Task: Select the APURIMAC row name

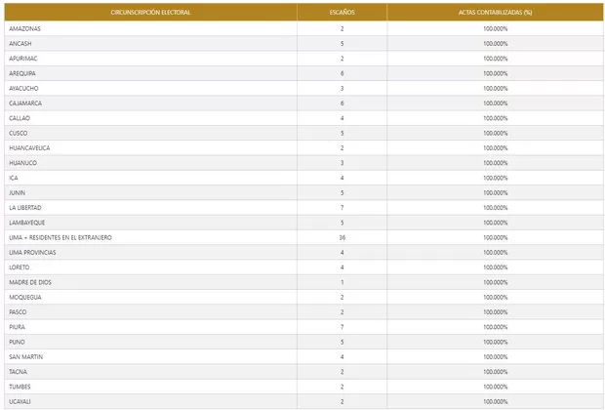Action: click(x=23, y=59)
